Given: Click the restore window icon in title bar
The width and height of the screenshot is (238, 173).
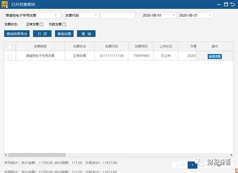Looking at the screenshot, I should 226,4.
